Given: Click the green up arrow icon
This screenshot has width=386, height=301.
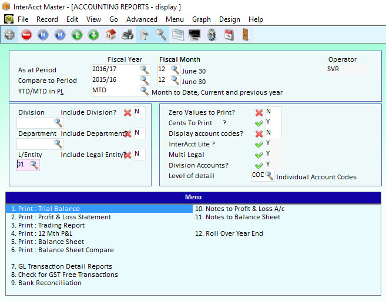Looking at the screenshot, I should 77,35.
